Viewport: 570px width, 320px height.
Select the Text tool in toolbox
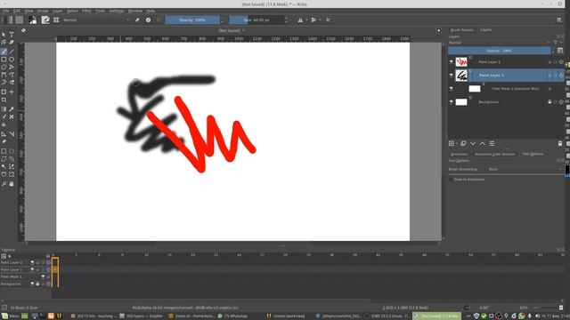(12, 34)
